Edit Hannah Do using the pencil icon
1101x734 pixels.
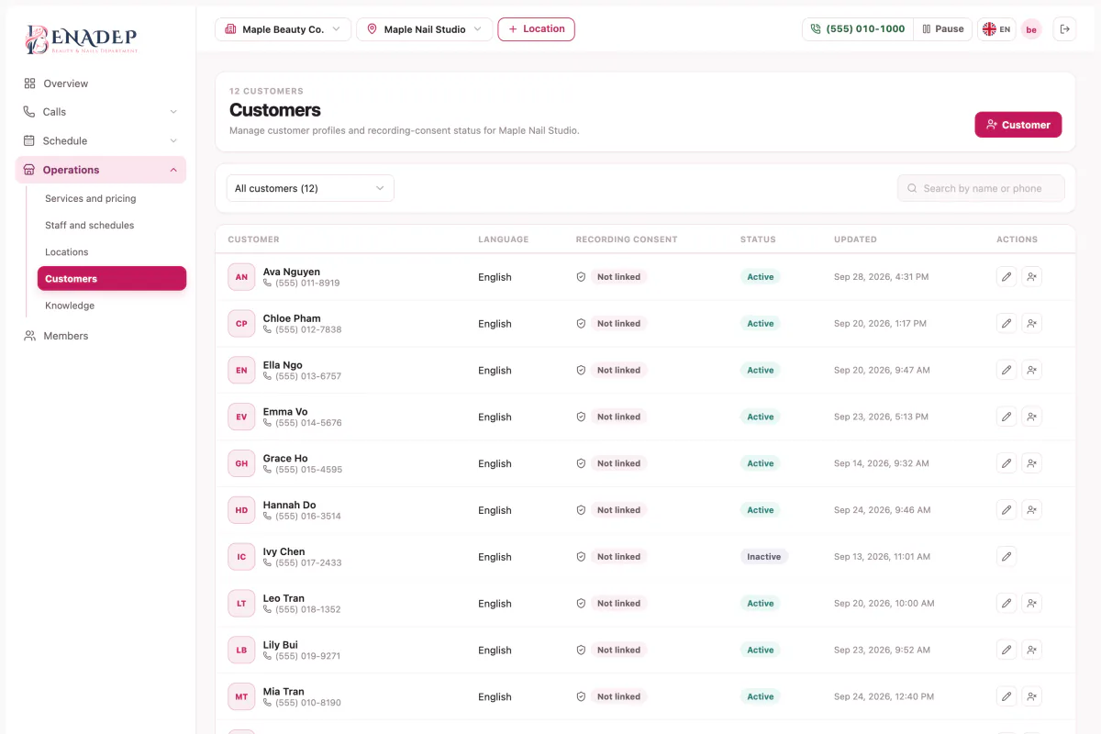(1006, 509)
